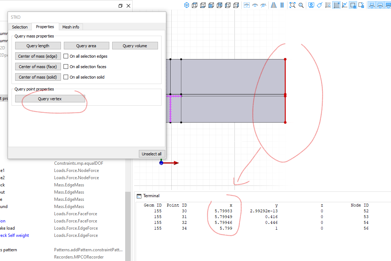Open the Properties tab
The image size is (391, 261).
tap(45, 27)
